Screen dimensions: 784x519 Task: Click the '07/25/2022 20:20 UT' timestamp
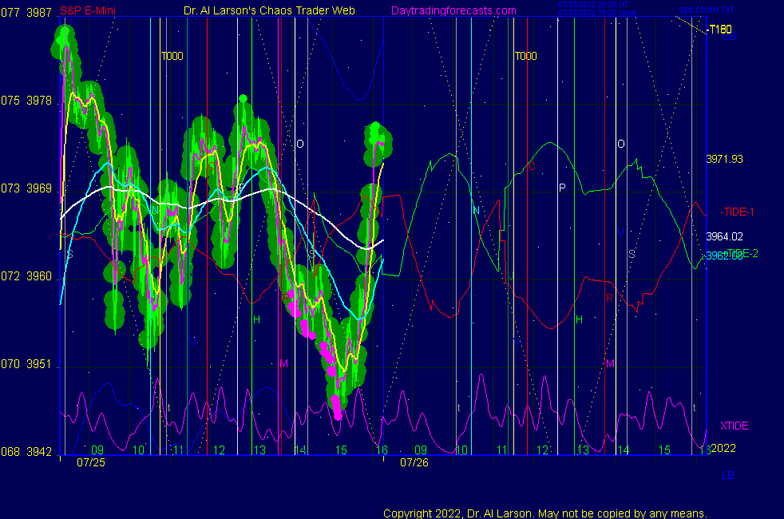pyautogui.click(x=593, y=5)
